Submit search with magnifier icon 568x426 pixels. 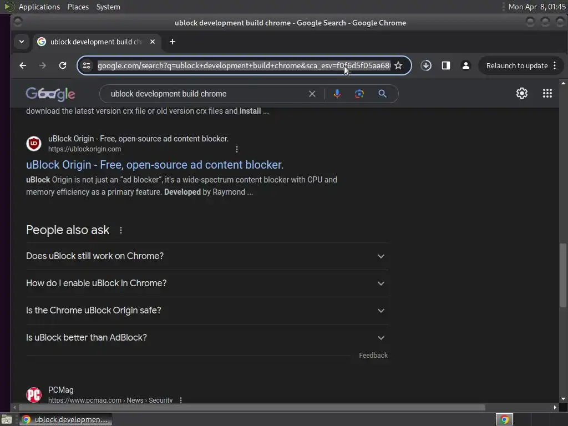(x=382, y=94)
